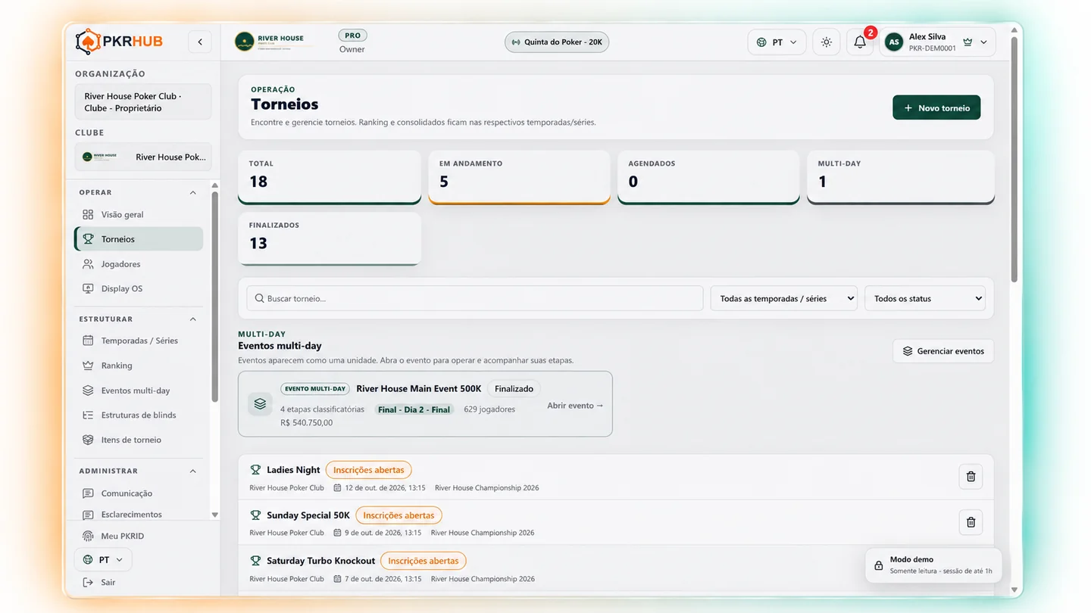Click the TOTAL 18 stat card
1091x613 pixels.
point(330,177)
